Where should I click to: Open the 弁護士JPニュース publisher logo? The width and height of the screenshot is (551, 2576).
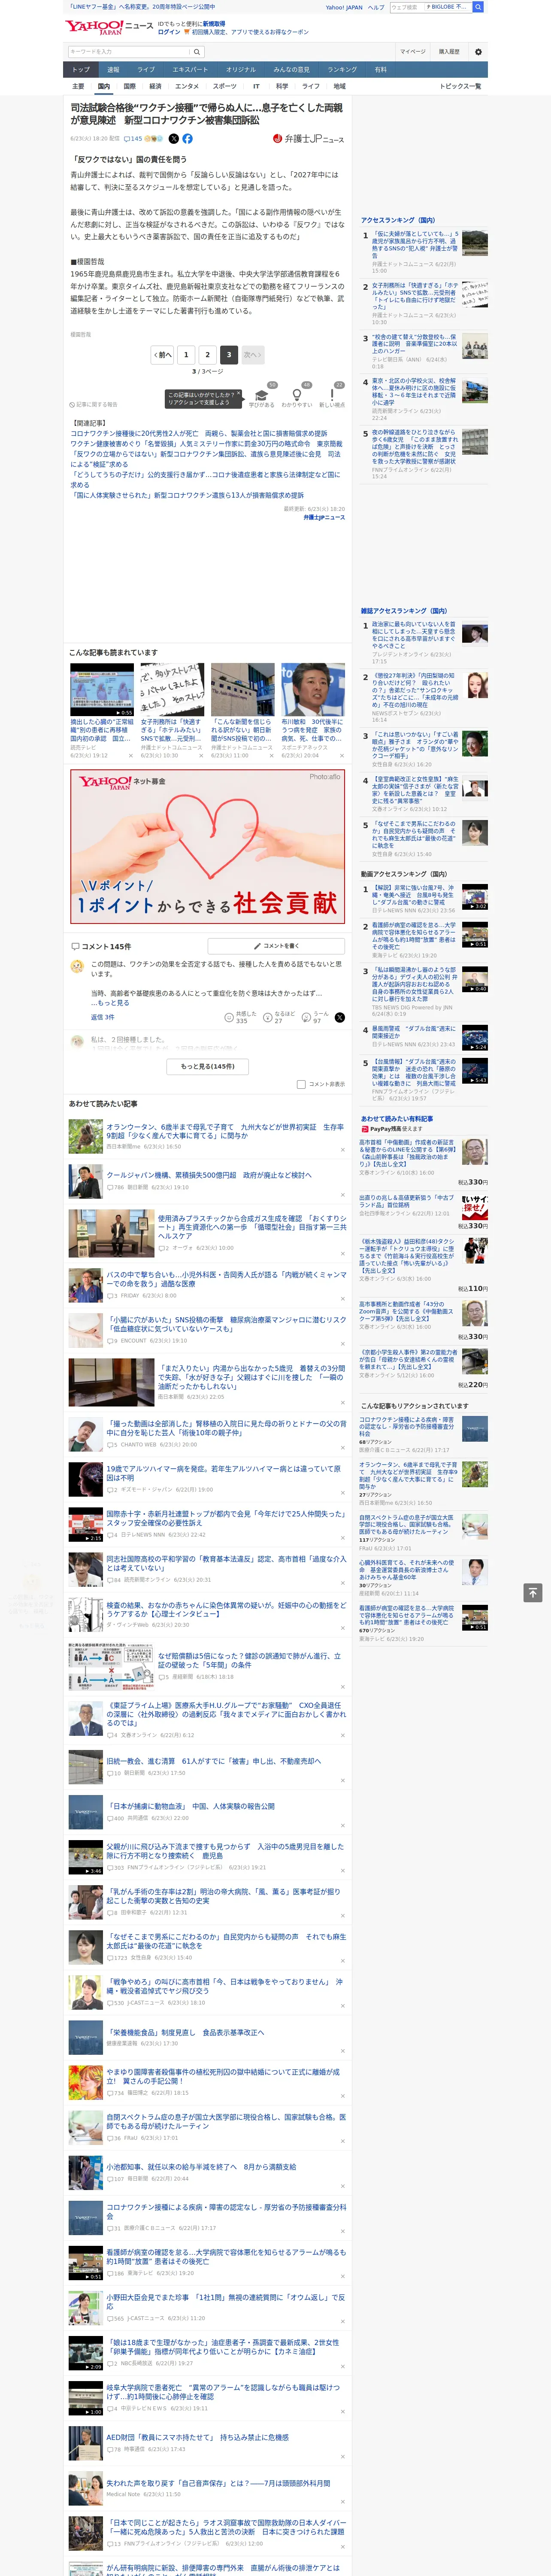[308, 139]
